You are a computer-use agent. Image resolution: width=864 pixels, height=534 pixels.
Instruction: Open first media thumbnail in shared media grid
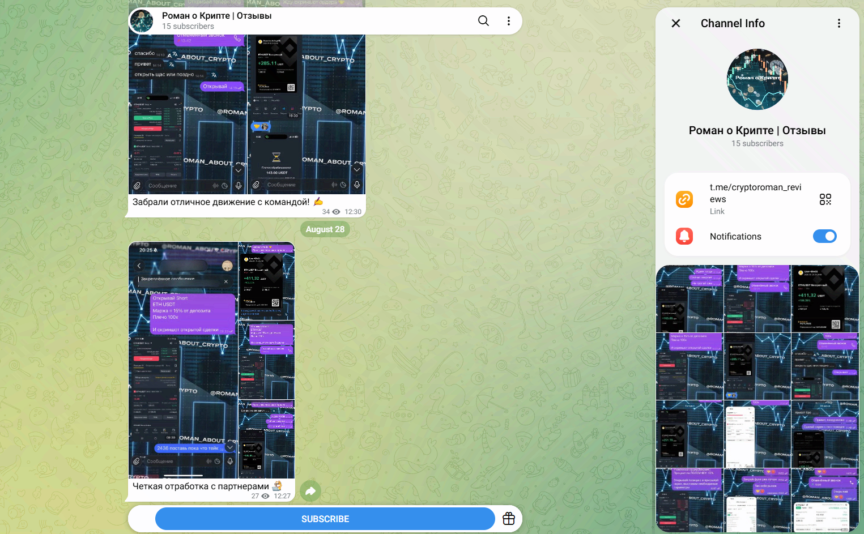[690, 299]
